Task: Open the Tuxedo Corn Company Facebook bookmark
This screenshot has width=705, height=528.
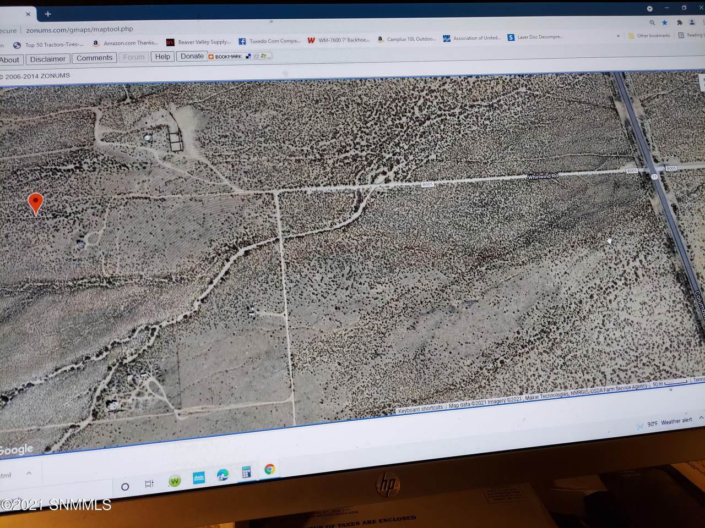Action: tap(269, 41)
